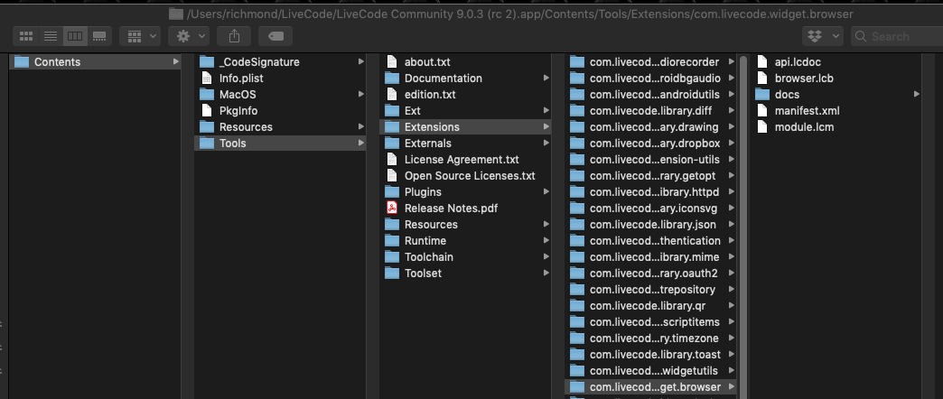
Task: Open the group-by arrangement dropdown
Action: tap(140, 36)
